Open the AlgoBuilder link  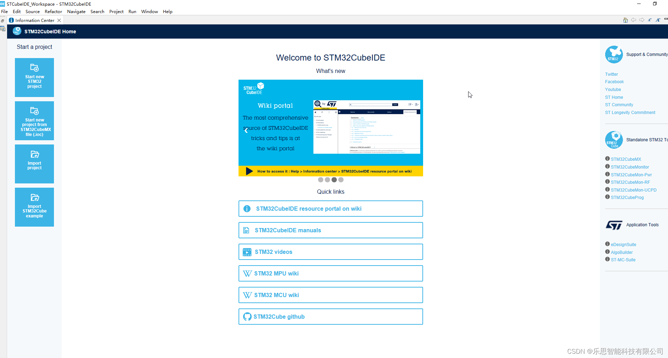622,252
